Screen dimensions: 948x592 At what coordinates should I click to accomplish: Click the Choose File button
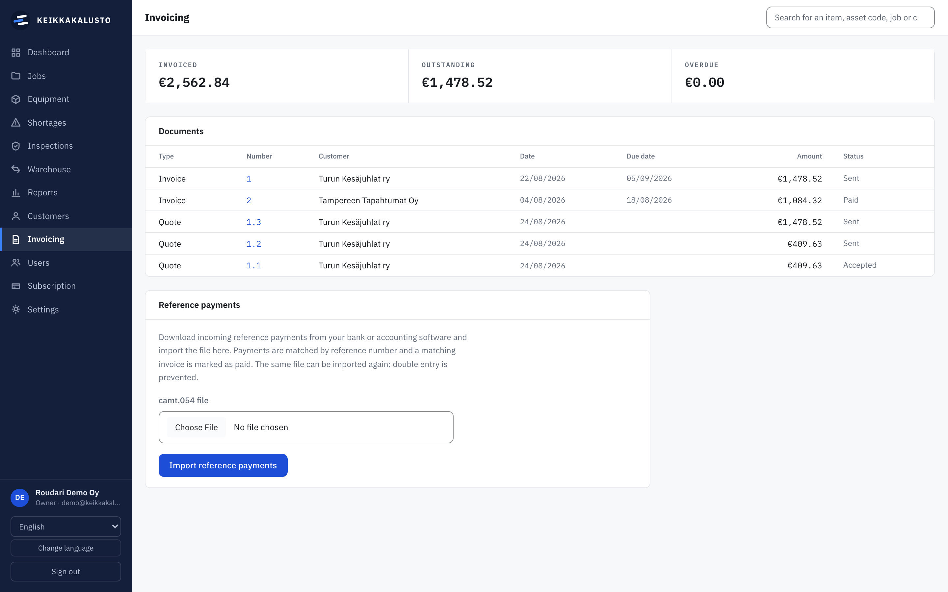click(x=196, y=427)
